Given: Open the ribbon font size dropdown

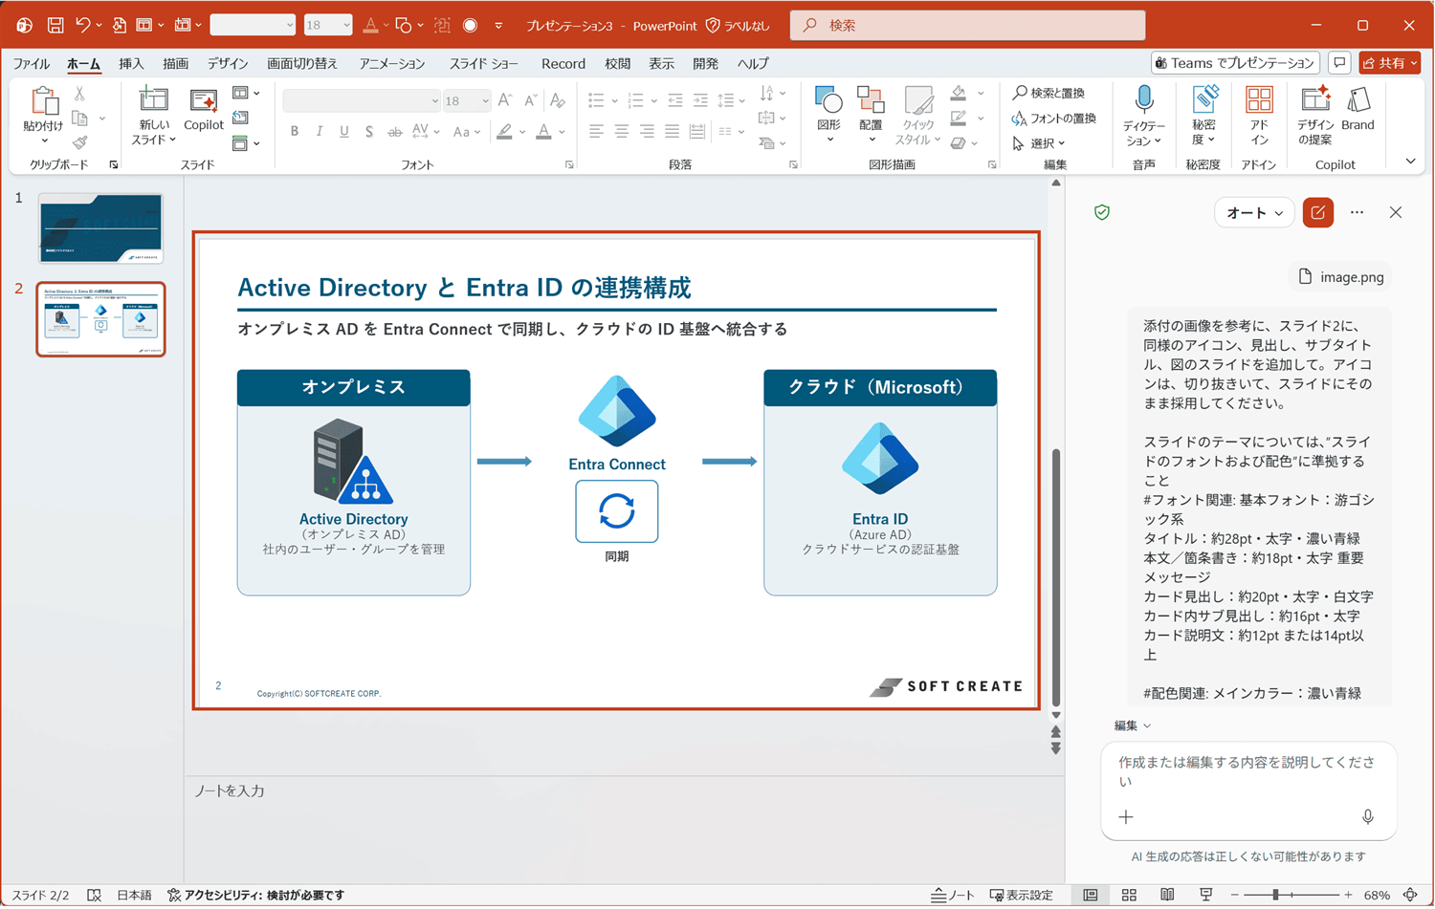Looking at the screenshot, I should coord(485,100).
